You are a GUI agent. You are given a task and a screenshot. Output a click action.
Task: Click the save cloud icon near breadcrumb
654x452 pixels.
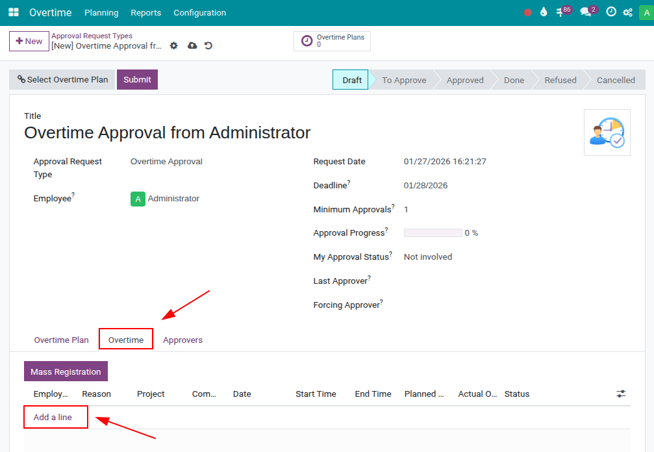tap(192, 45)
